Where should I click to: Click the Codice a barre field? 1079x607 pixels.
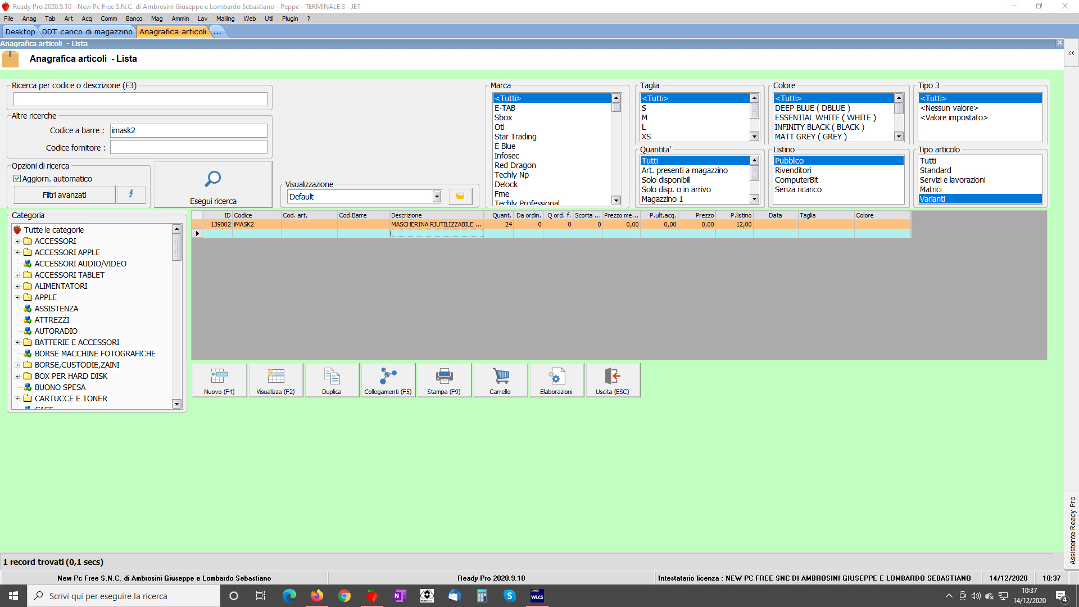[x=189, y=130]
